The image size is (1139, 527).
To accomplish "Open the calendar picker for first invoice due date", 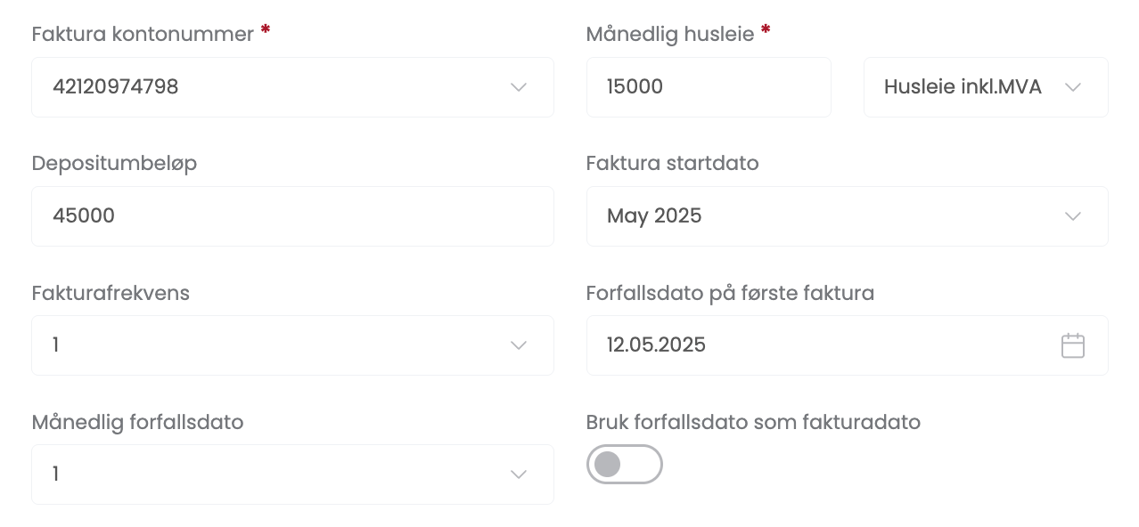I will [1072, 345].
